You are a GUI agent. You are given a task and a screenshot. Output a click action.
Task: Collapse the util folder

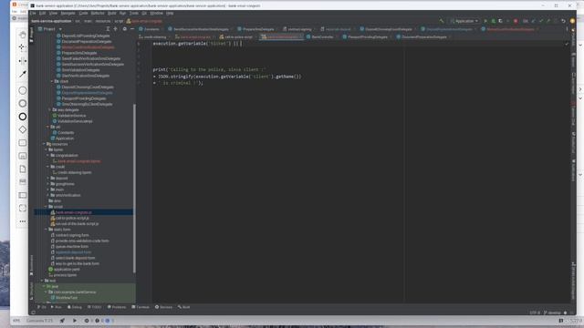tap(47, 128)
